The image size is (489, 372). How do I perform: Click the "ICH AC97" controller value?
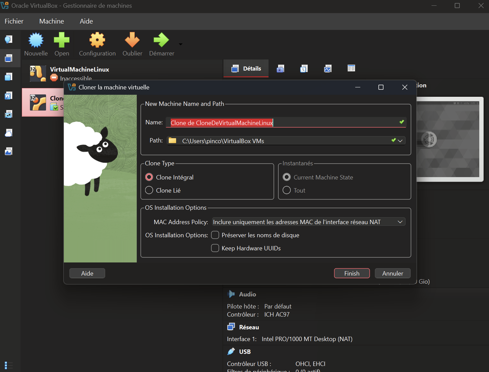(x=277, y=314)
